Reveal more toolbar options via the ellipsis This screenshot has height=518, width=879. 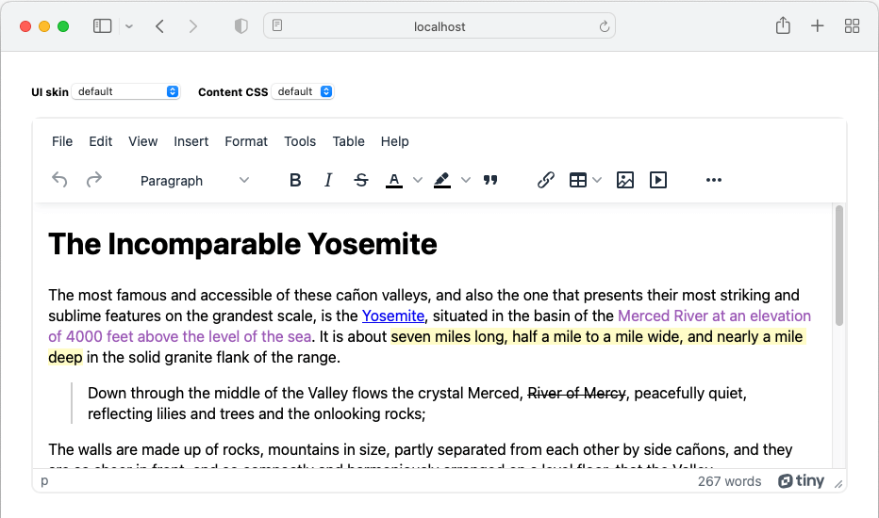714,180
